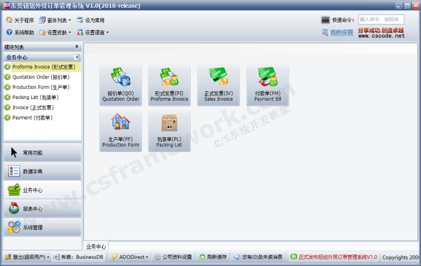Switch to the 报表中心 navigation group
421x266 pixels.
pos(40,208)
